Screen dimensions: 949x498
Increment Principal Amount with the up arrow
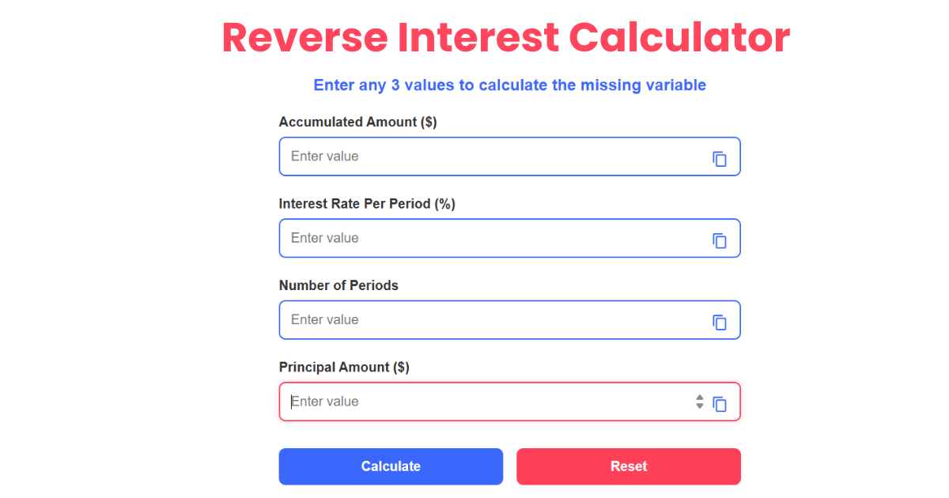point(699,398)
